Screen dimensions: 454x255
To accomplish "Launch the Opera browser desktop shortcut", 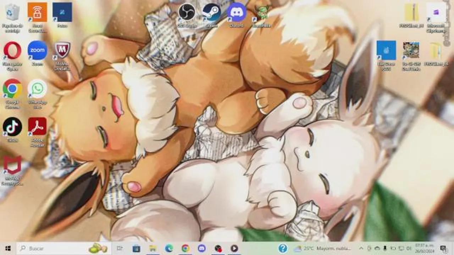I will 13,56.
